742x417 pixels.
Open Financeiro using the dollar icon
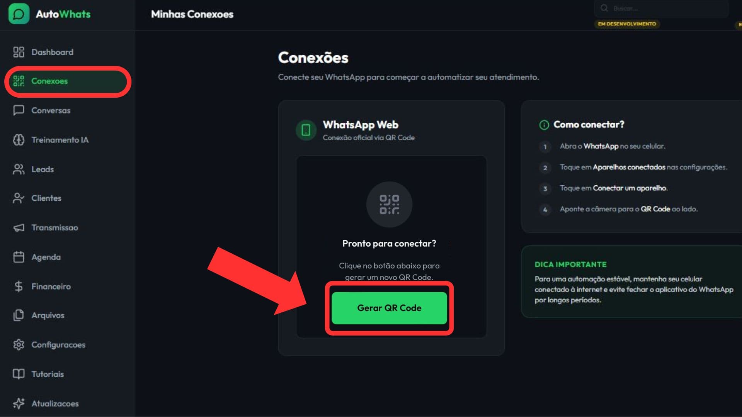click(x=19, y=286)
